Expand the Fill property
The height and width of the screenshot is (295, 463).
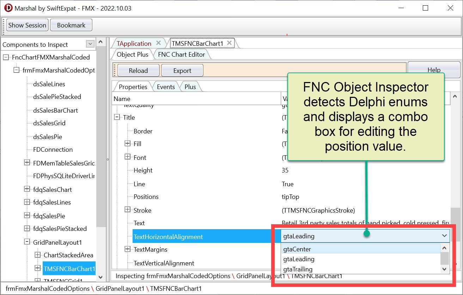click(128, 144)
